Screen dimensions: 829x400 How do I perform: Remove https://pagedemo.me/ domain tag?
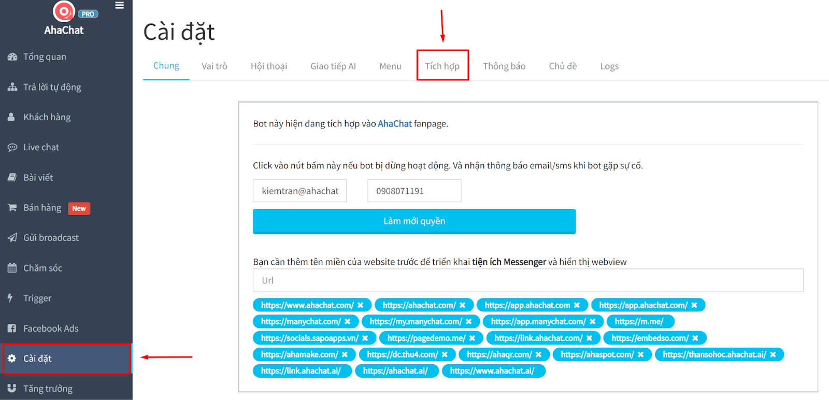click(472, 338)
